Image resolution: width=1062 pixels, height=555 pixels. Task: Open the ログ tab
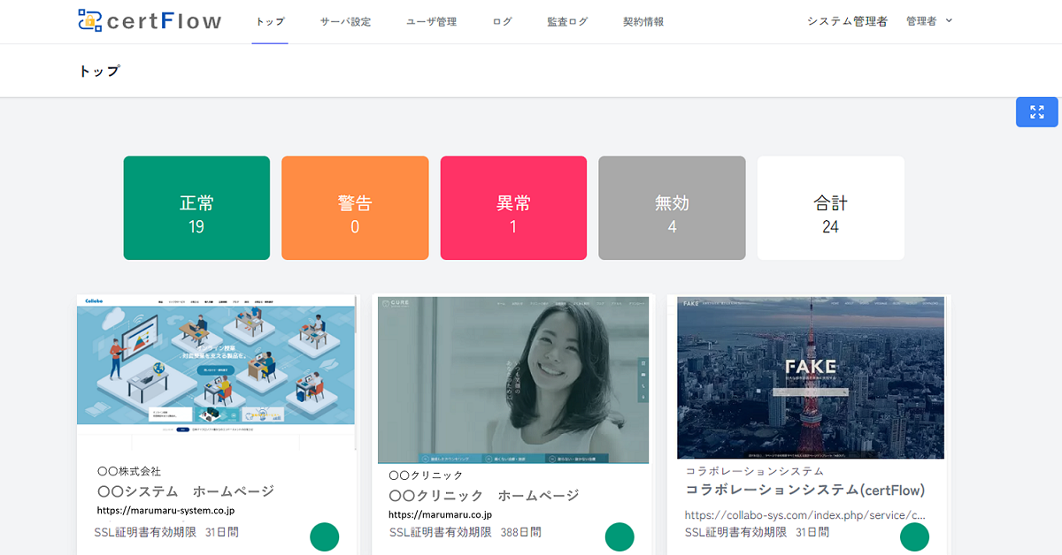502,22
